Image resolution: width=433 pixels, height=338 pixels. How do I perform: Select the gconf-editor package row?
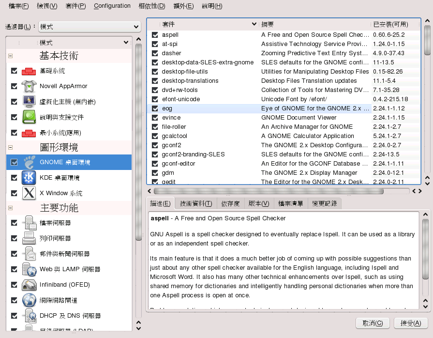(284, 164)
